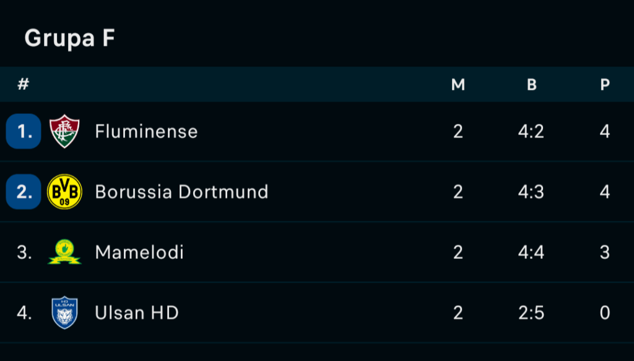
Task: Open the Borussia Dortmund team link
Action: 181,191
